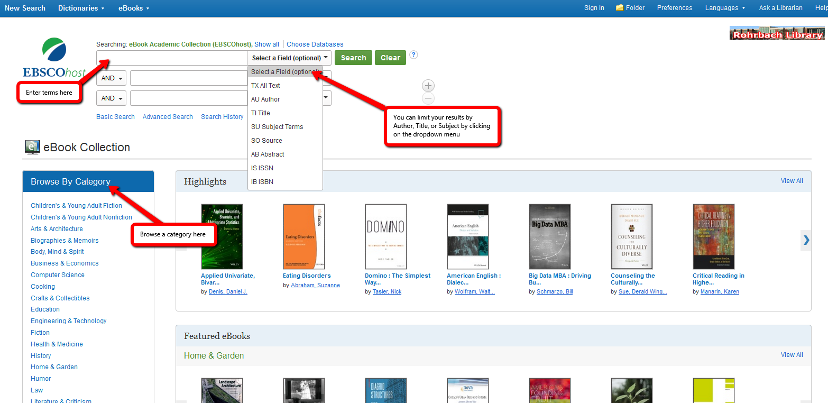Click View All for Highlights

pos(792,181)
